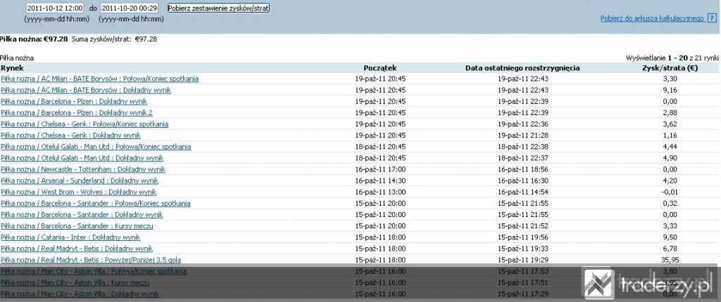Click Wyświetlanie 1 - 20 z 21 rynki text
The height and width of the screenshot is (302, 721).
[x=672, y=58]
